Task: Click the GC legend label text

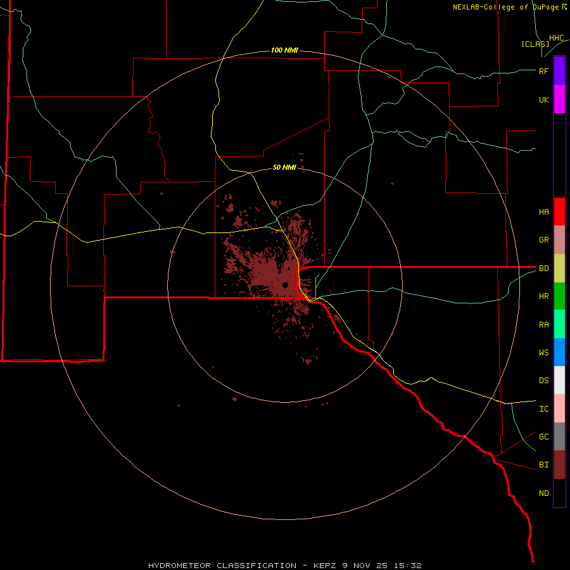Action: 543,437
